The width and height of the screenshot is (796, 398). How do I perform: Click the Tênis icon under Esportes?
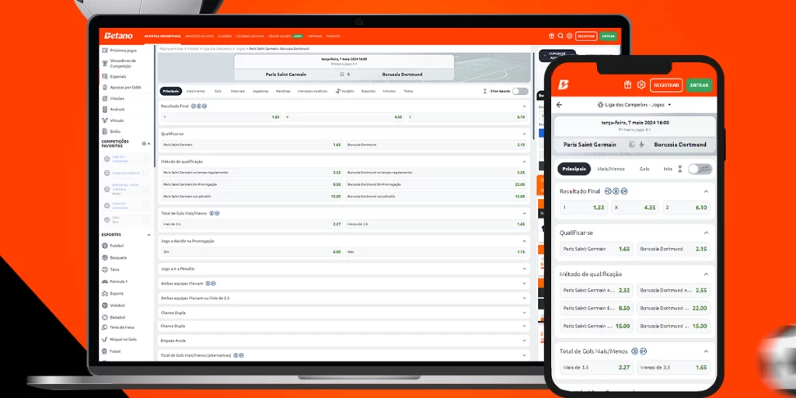105,270
